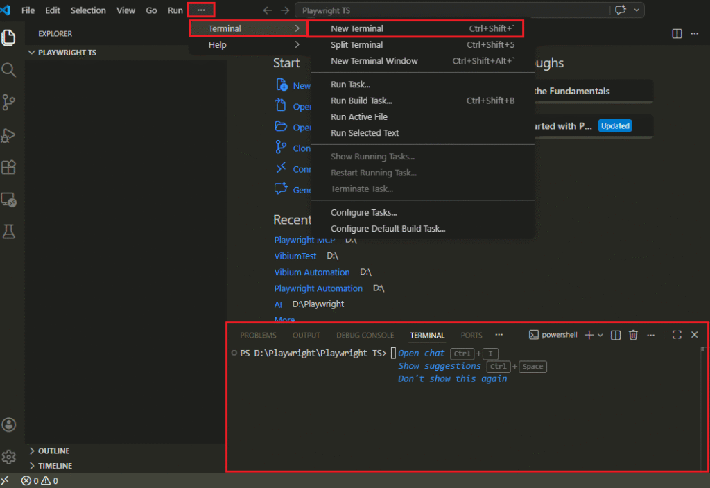Open the Run and Debug view icon
The image size is (710, 488).
8,135
